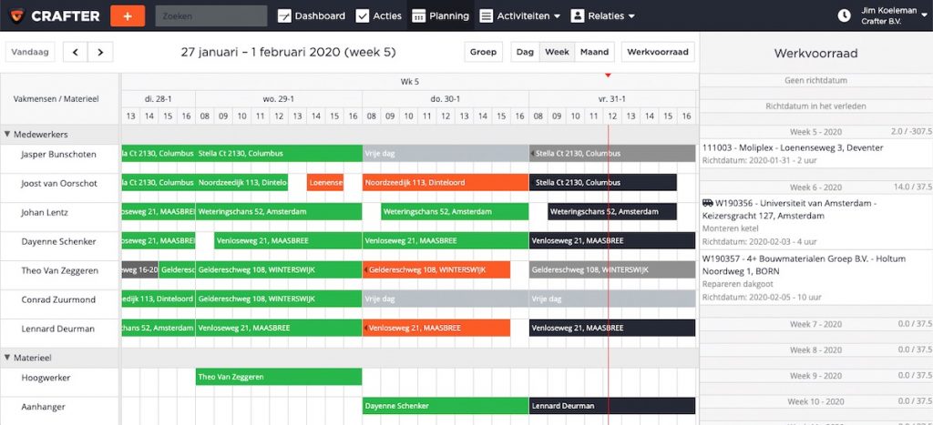Image resolution: width=933 pixels, height=425 pixels.
Task: Click Geen richtdatum section header
Action: point(816,80)
